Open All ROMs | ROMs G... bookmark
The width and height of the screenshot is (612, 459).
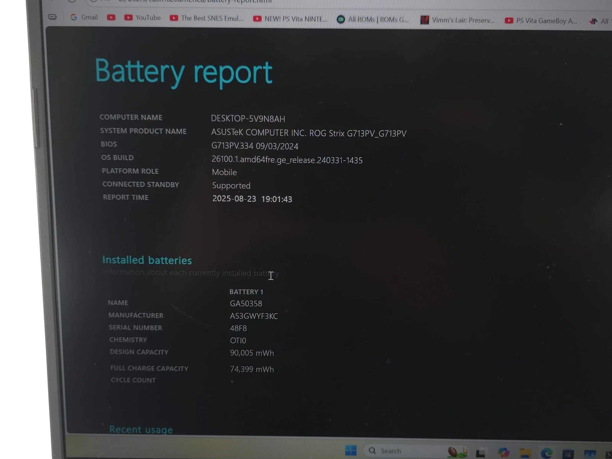(x=372, y=20)
